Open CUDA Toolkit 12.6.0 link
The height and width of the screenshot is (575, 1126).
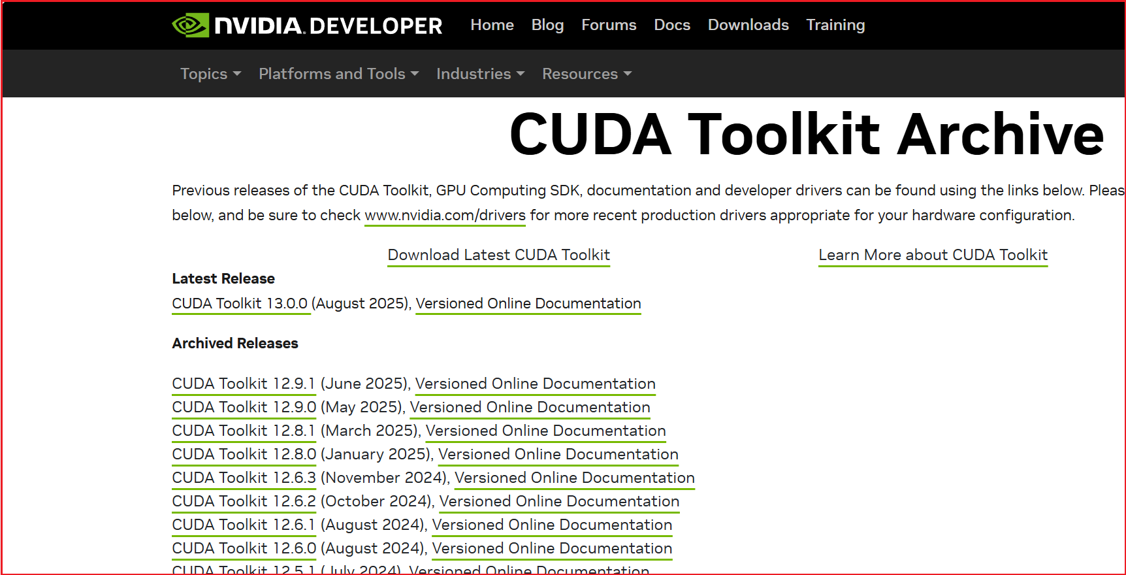[x=244, y=549]
